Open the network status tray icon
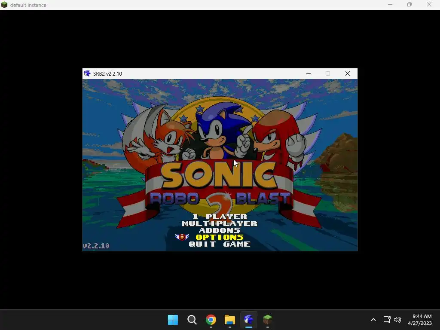Viewport: 440px width, 330px height. coord(387,320)
